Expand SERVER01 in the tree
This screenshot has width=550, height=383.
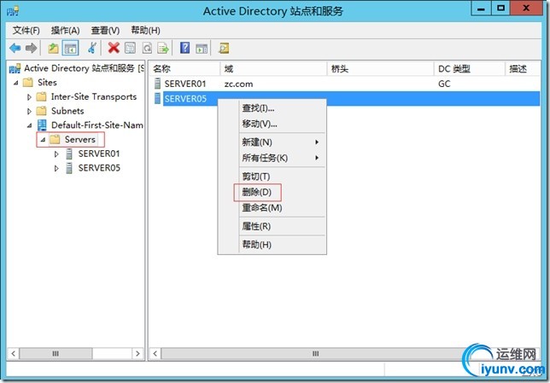(56, 154)
